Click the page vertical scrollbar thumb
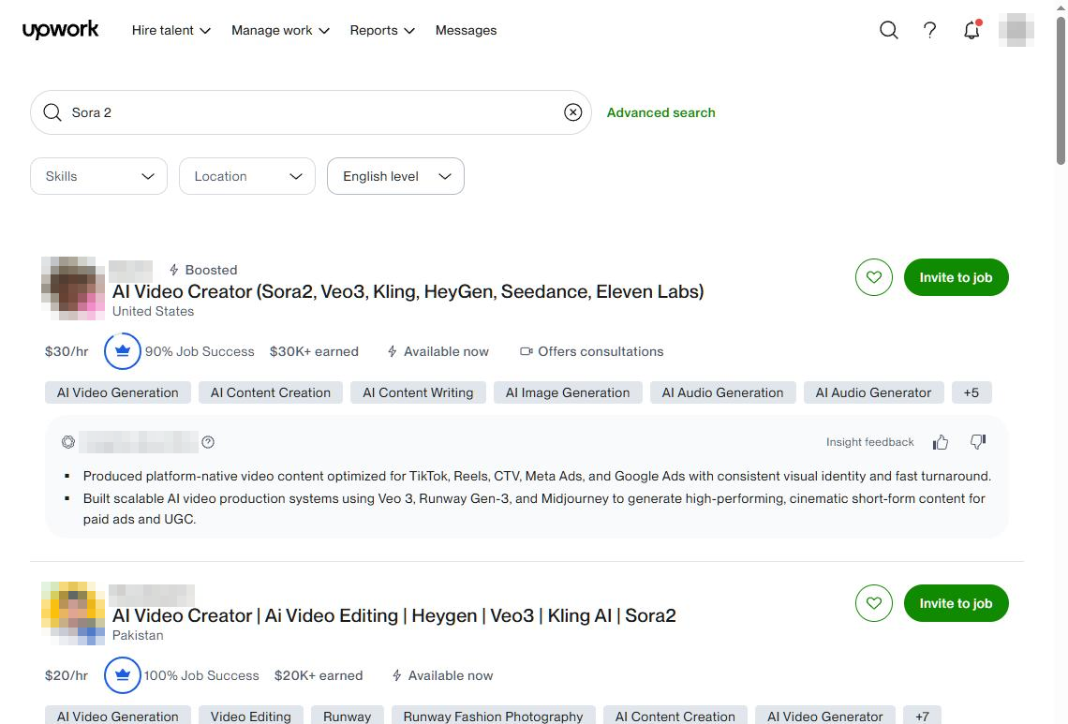 (x=1061, y=90)
